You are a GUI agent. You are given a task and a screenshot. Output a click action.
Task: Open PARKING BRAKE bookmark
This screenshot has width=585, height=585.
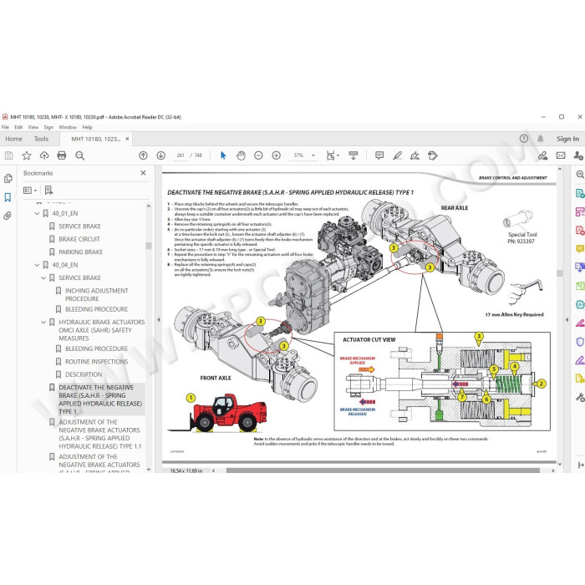point(80,252)
